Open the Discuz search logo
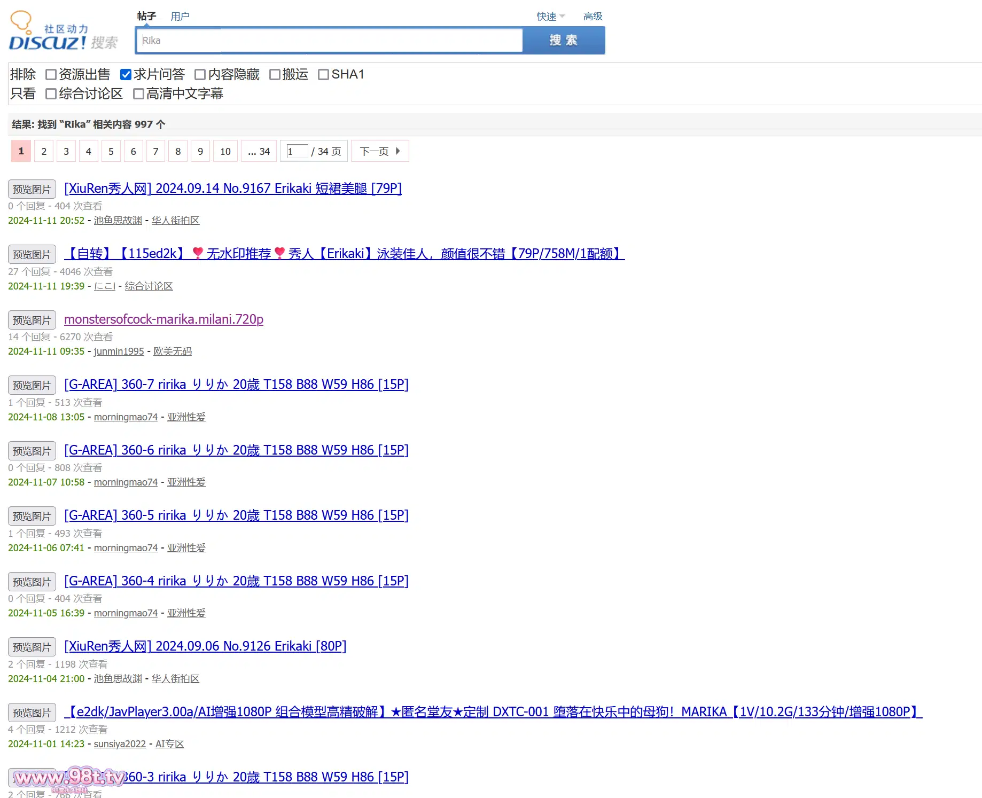This screenshot has width=982, height=798. click(64, 31)
